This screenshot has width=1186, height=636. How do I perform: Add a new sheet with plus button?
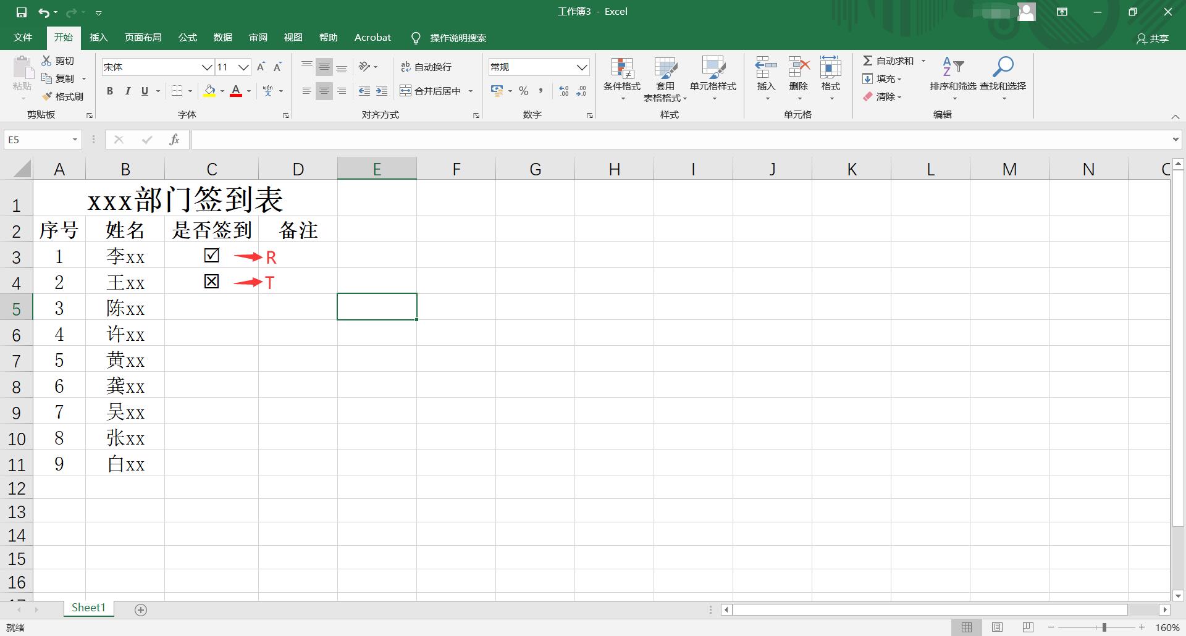[x=141, y=610]
